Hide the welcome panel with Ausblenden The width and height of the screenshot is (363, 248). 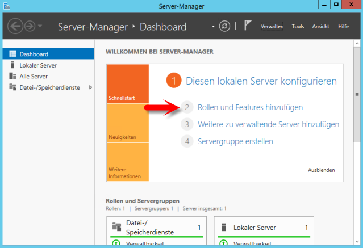pyautogui.click(x=321, y=170)
